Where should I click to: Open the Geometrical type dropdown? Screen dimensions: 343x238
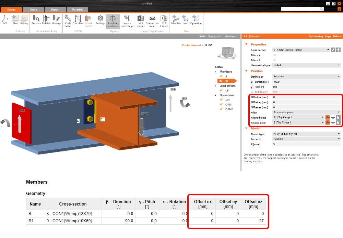point(306,65)
